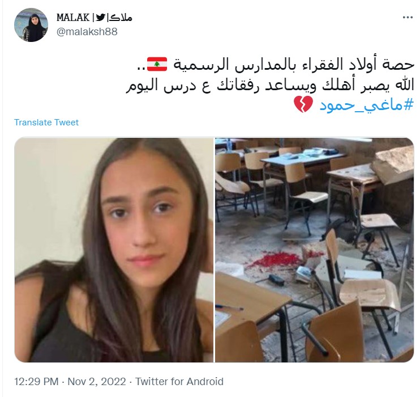Click the Translate Tweet link
Screen dimensions: 420x397
tap(46, 123)
